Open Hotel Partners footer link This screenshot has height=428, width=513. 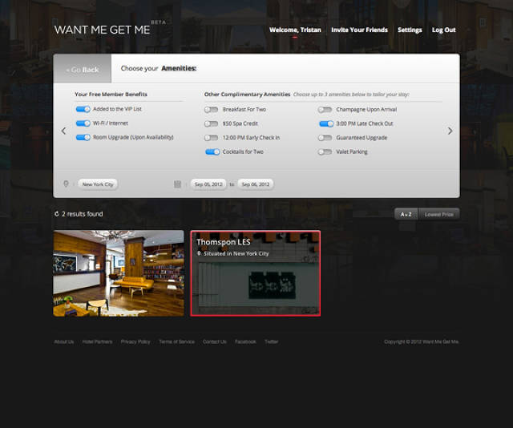pos(97,341)
